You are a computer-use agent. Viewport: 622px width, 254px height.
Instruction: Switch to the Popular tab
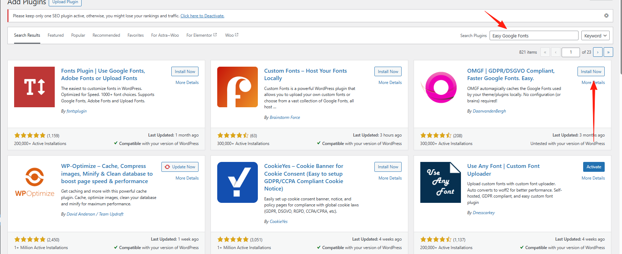click(x=78, y=35)
